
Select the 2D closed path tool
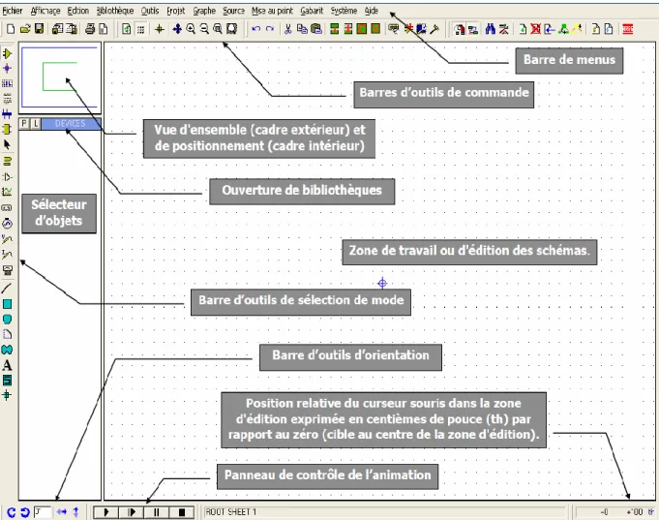7,350
